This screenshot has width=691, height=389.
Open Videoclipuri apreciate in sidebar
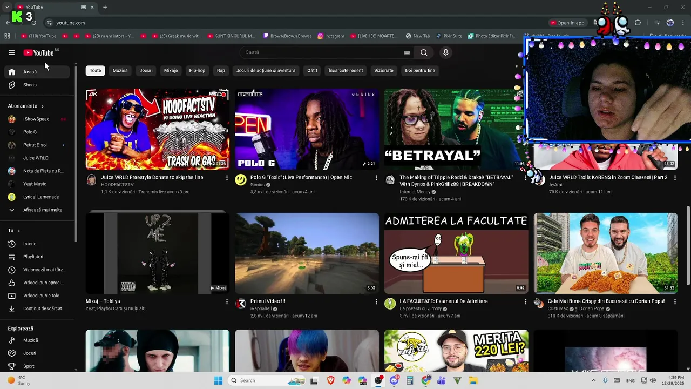(38, 283)
